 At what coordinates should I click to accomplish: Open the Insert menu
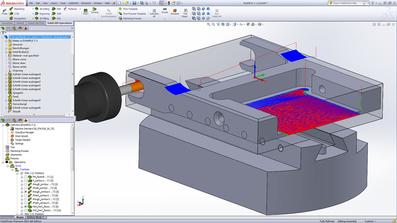pyautogui.click(x=54, y=3)
